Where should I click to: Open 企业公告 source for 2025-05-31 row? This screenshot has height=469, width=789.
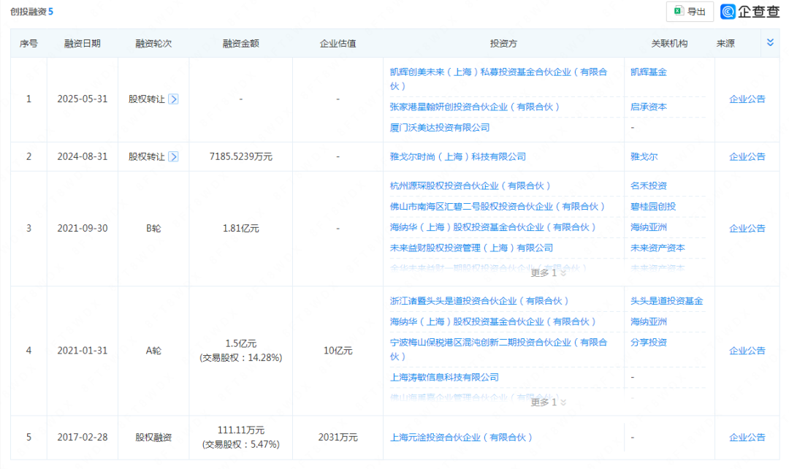(747, 99)
